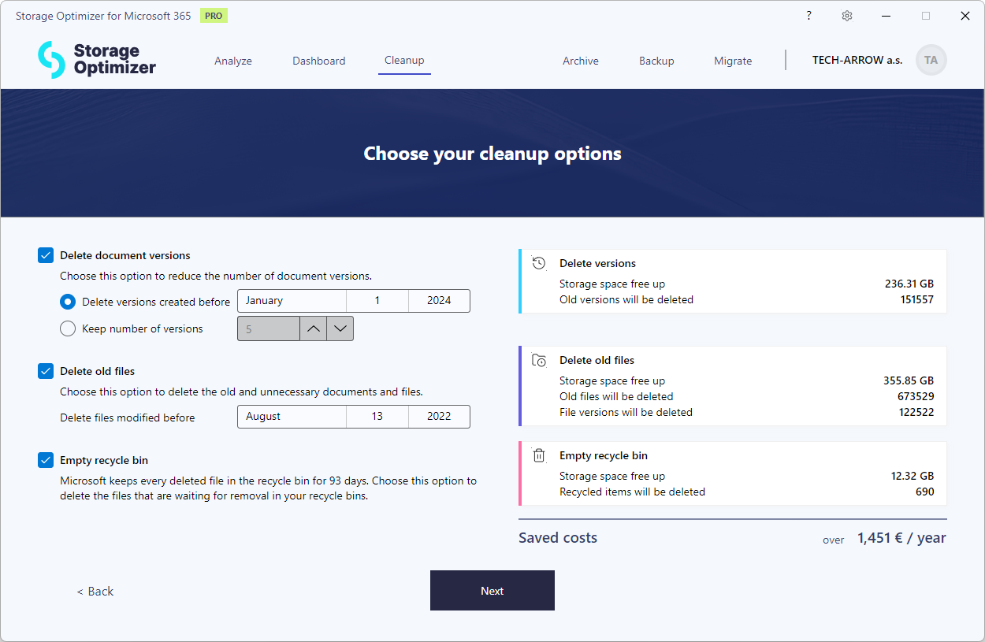Disable the Empty recycle bin option
The width and height of the screenshot is (985, 642).
click(x=45, y=459)
